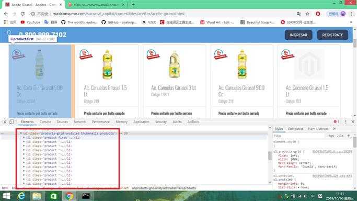Open Ac. Canuelas Girasol 1.5 Lt product image
The image size is (357, 201).
tap(107, 64)
